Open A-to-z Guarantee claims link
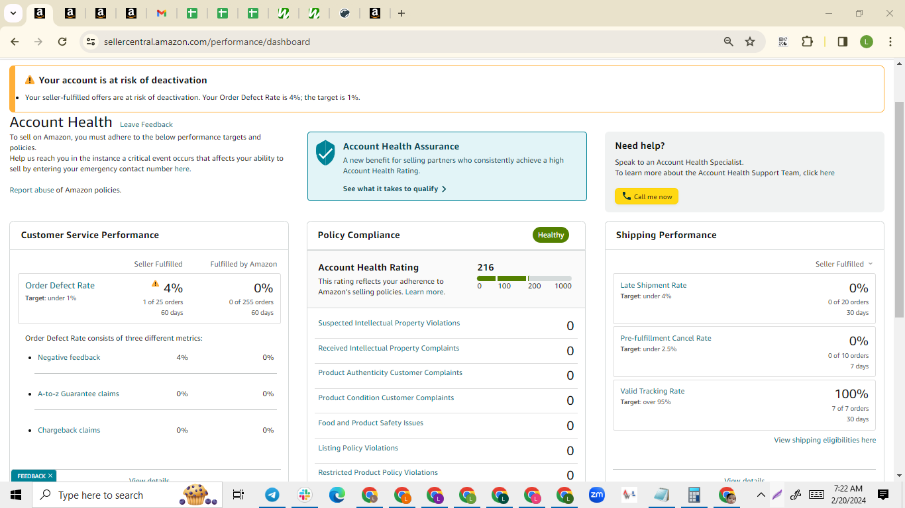Screen dimensions: 905x508 point(78,394)
